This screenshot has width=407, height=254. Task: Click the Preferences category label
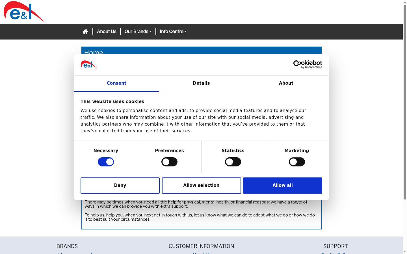coord(169,151)
